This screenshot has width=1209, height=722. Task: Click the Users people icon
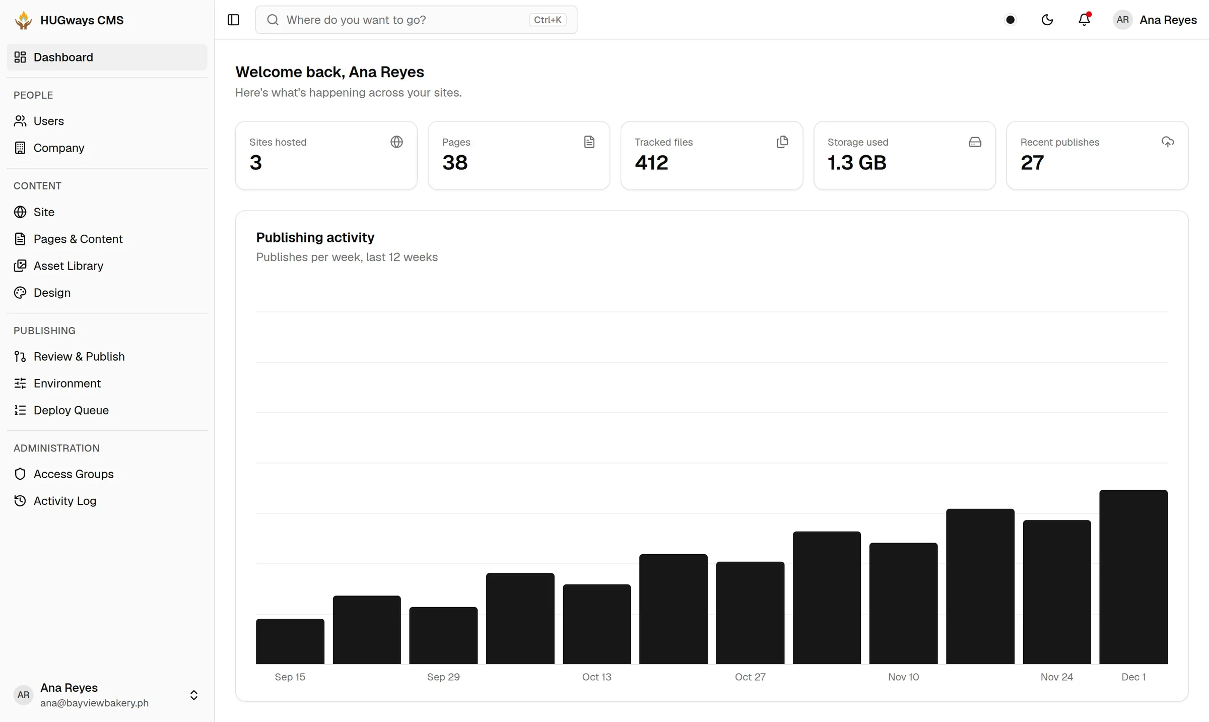pos(20,121)
